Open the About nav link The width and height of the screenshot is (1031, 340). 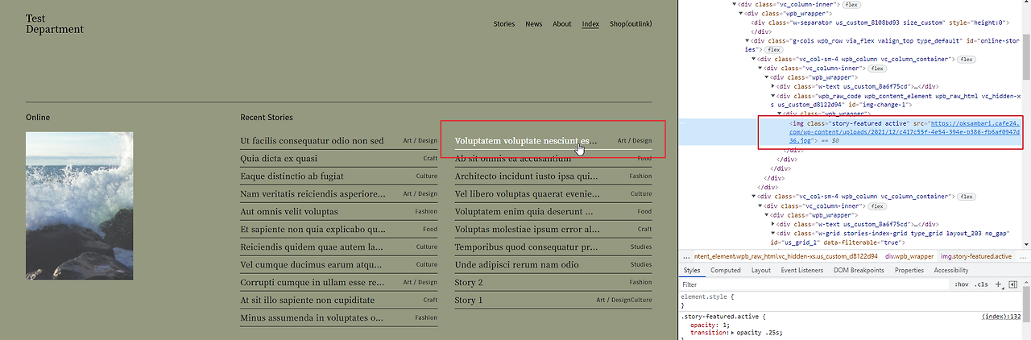click(562, 24)
